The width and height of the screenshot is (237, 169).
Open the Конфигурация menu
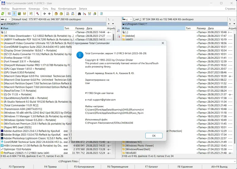point(67,9)
